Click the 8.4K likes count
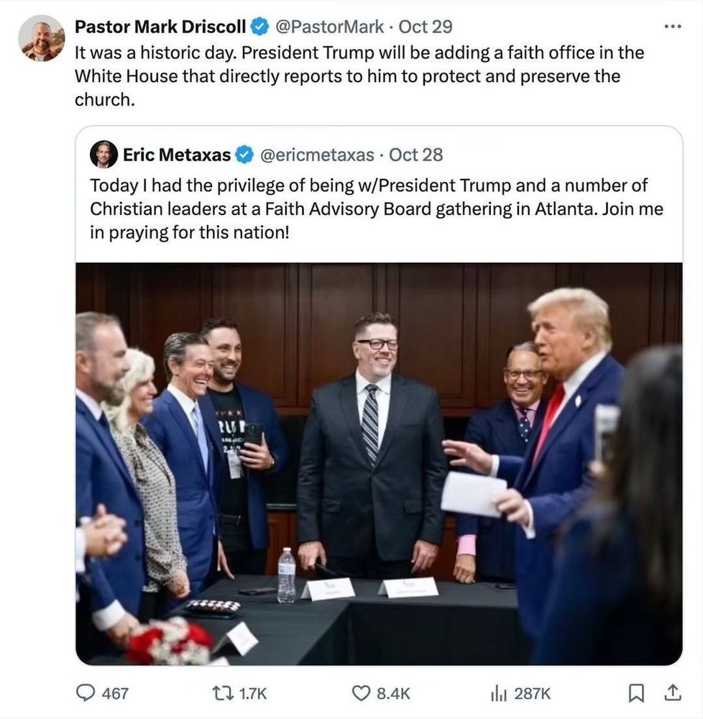The height and width of the screenshot is (719, 703). point(392,693)
